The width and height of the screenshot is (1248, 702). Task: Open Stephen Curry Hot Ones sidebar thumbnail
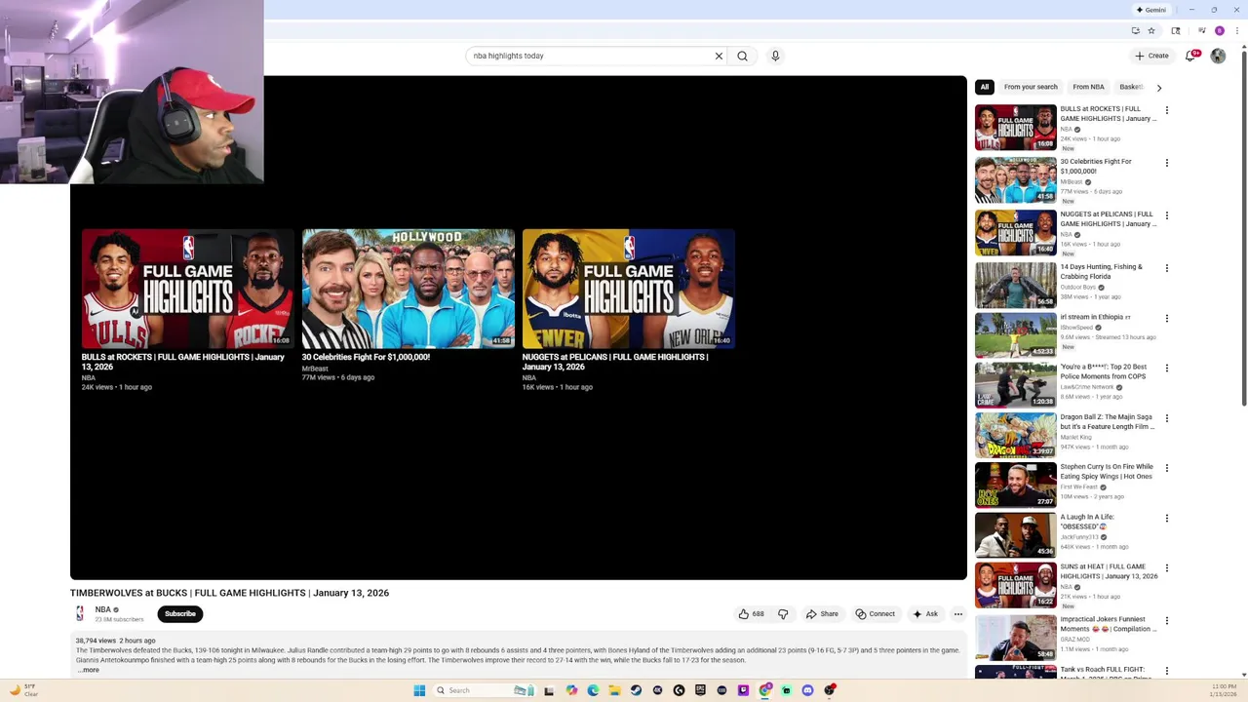coord(1015,485)
